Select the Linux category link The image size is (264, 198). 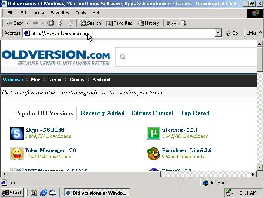[55, 80]
